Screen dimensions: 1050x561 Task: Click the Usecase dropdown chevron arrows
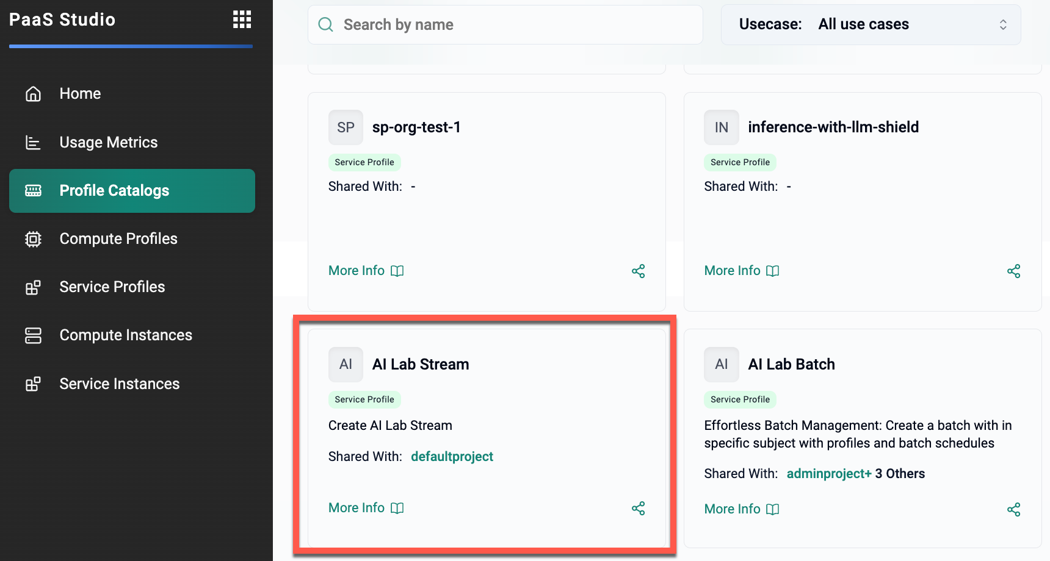click(1002, 24)
